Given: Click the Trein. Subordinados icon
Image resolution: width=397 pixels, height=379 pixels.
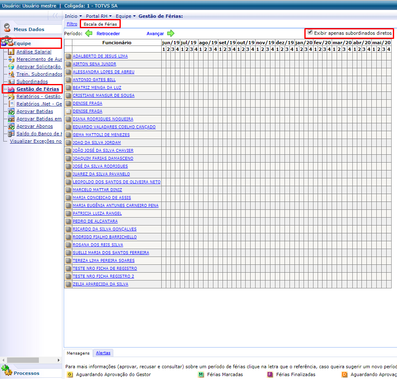Looking at the screenshot, I should 11,74.
